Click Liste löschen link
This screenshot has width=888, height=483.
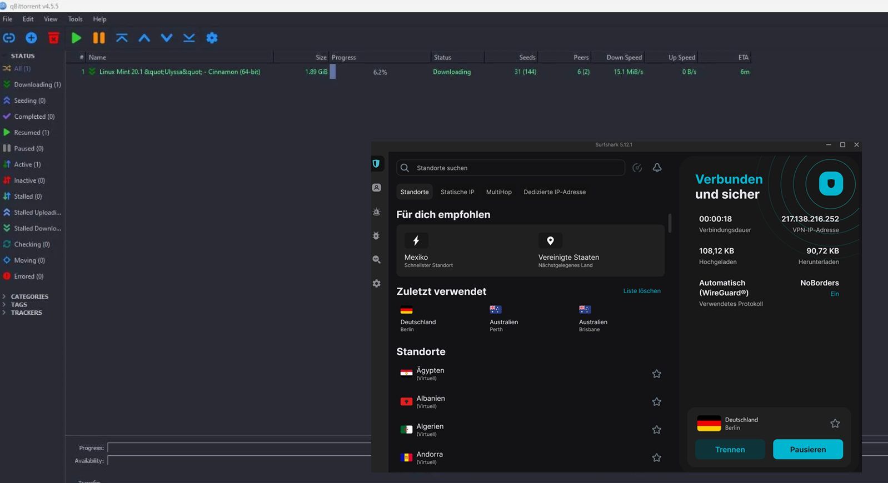click(642, 291)
